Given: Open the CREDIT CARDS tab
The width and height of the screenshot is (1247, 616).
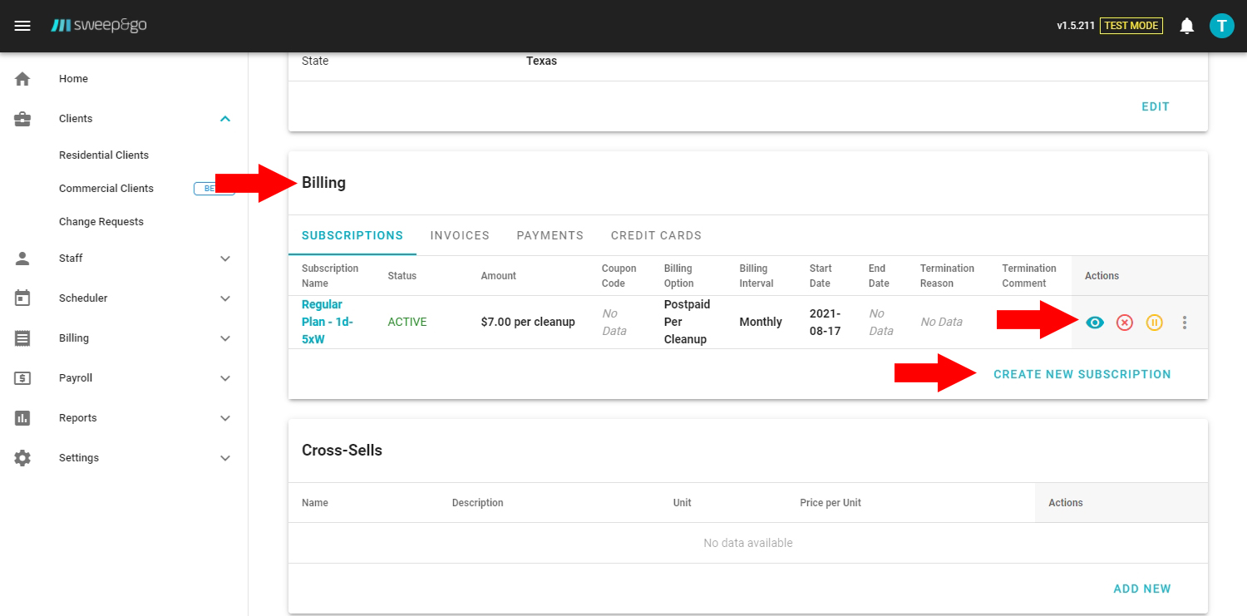Looking at the screenshot, I should point(656,235).
